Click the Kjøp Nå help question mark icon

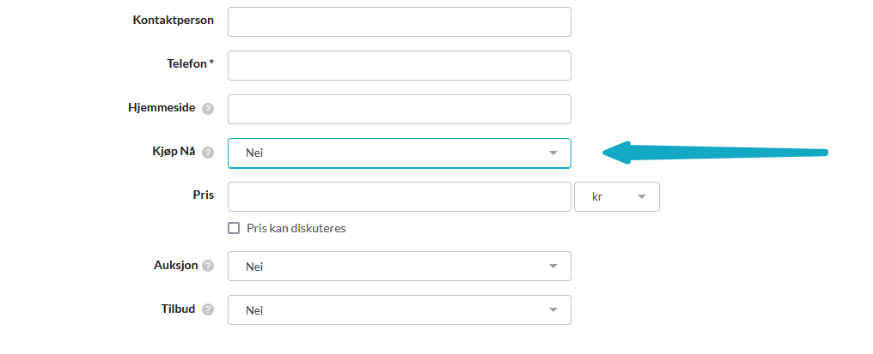(x=208, y=153)
